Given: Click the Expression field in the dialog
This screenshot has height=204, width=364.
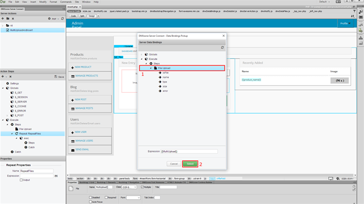Looking at the screenshot, I should pos(189,151).
